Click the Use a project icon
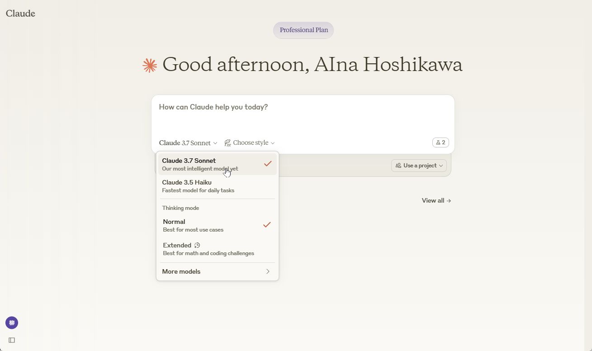 [x=398, y=166]
